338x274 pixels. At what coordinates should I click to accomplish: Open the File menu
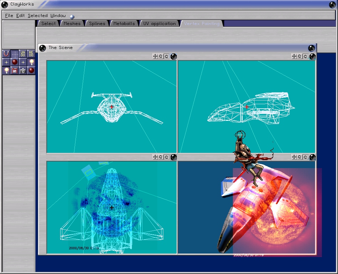[x=9, y=16]
